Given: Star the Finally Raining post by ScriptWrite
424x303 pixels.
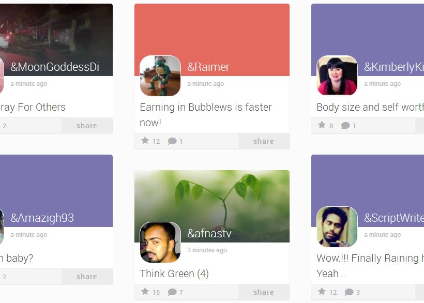Looking at the screenshot, I should pos(322,292).
